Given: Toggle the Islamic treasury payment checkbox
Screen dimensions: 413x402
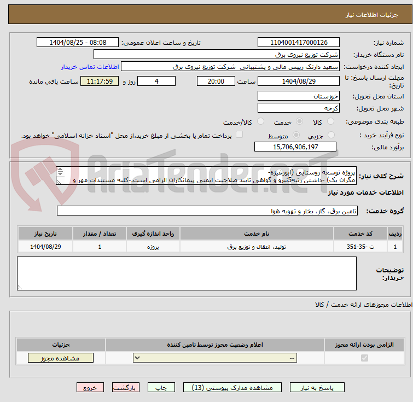Looking at the screenshot, I should click(239, 135).
